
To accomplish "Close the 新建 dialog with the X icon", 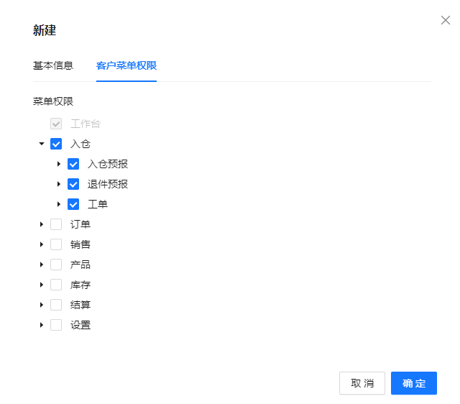I will [x=445, y=20].
